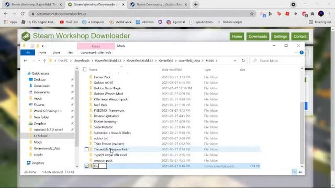Image resolution: width=335 pixels, height=188 pixels.
Task: Toggle the select-all checkbox in header
Action: [x=85, y=69]
